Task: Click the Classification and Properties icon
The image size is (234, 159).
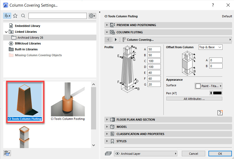Action: [112, 134]
